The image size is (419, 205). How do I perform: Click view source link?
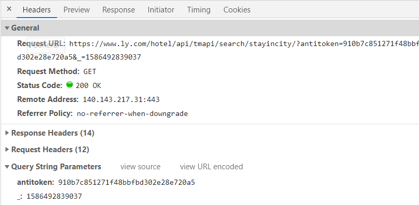(141, 167)
